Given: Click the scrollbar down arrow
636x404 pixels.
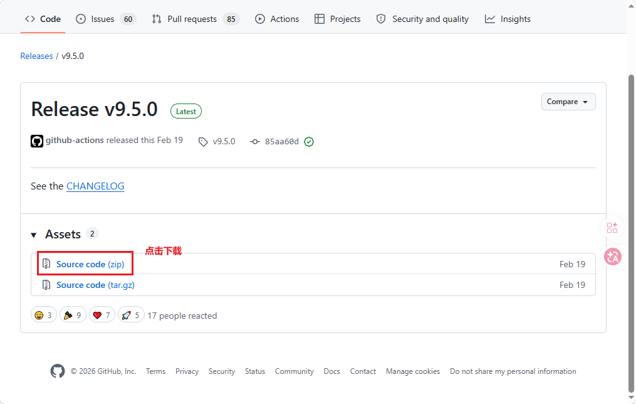Looking at the screenshot, I should coord(631,398).
